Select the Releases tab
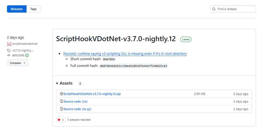This screenshot has width=261, height=130. click(x=17, y=9)
